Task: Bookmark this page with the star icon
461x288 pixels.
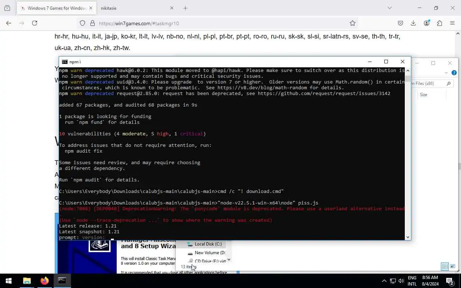Action: (353, 23)
